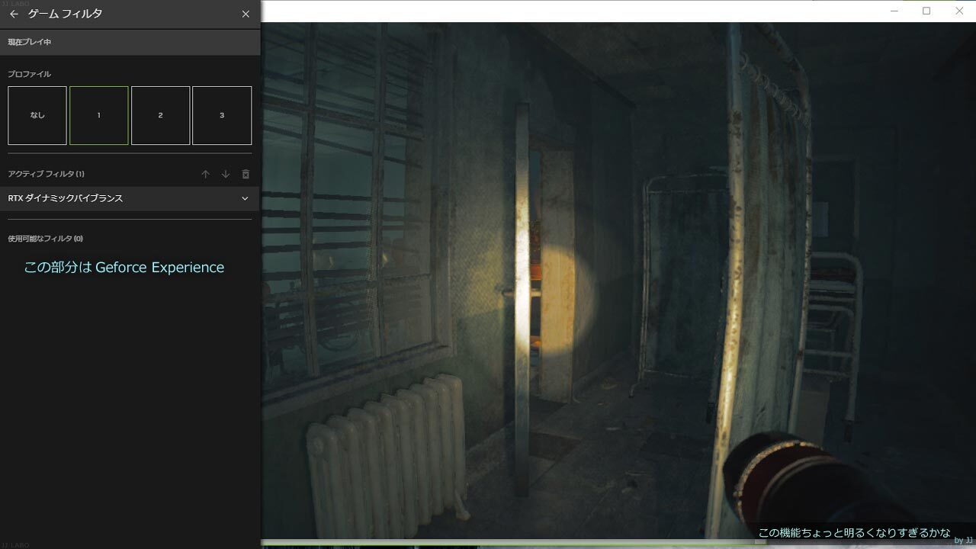Image resolution: width=976 pixels, height=549 pixels.
Task: Click the horizontal scrollbar under the game view
Action: [513, 543]
